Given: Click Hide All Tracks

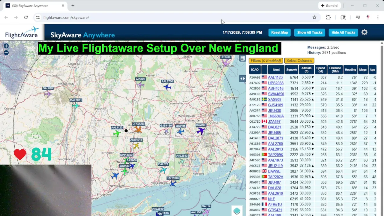Looking at the screenshot, I should click(x=343, y=32).
